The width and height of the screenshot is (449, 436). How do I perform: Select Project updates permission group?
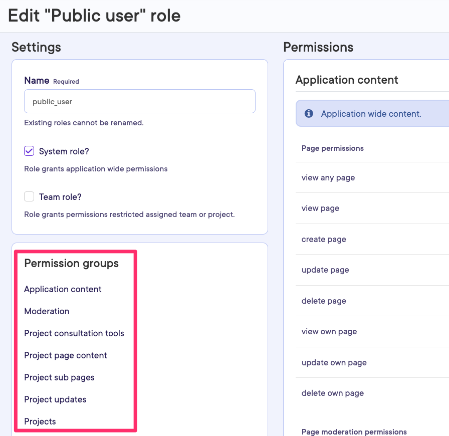(55, 399)
